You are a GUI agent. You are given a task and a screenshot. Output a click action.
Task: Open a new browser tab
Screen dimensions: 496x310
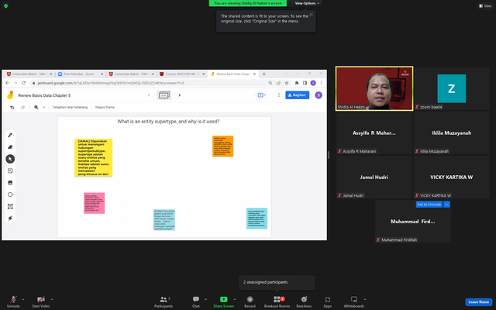263,74
